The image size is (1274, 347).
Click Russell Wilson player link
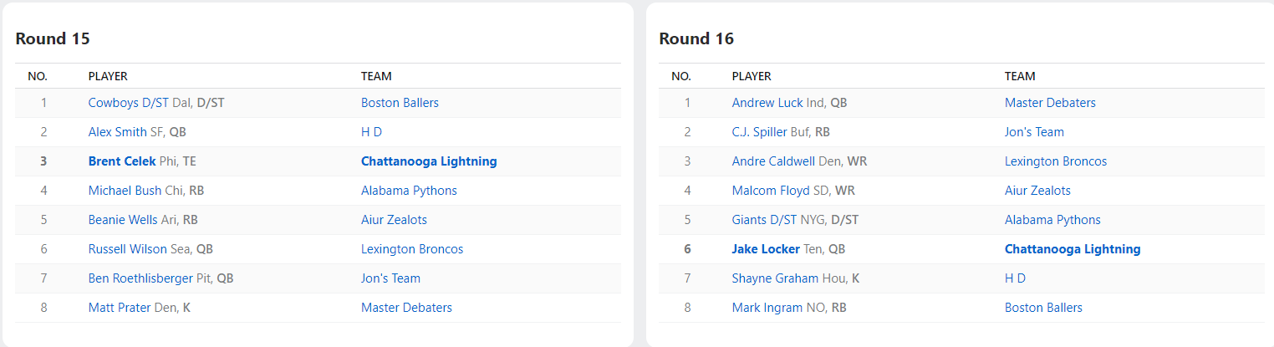click(x=127, y=249)
